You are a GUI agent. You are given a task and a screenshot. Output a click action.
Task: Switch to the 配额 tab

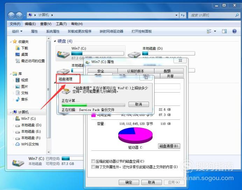(167, 71)
